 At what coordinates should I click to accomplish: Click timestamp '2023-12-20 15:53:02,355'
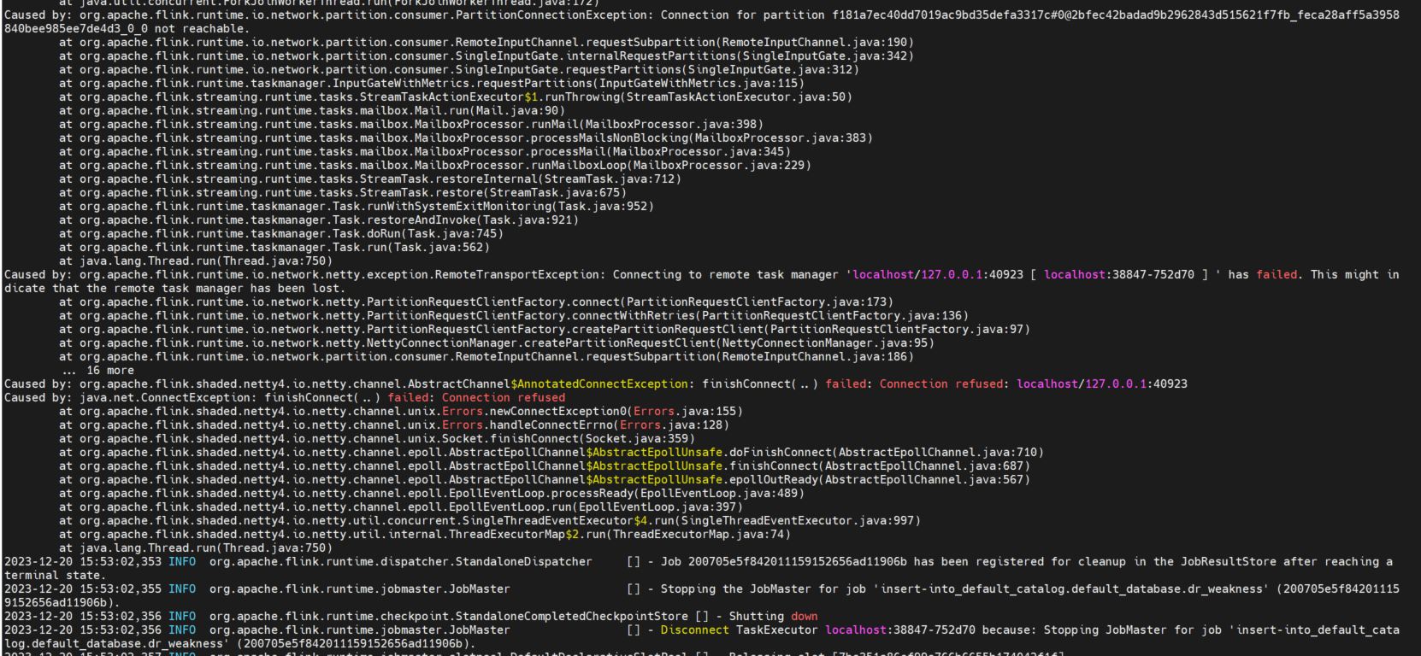pyautogui.click(x=83, y=589)
